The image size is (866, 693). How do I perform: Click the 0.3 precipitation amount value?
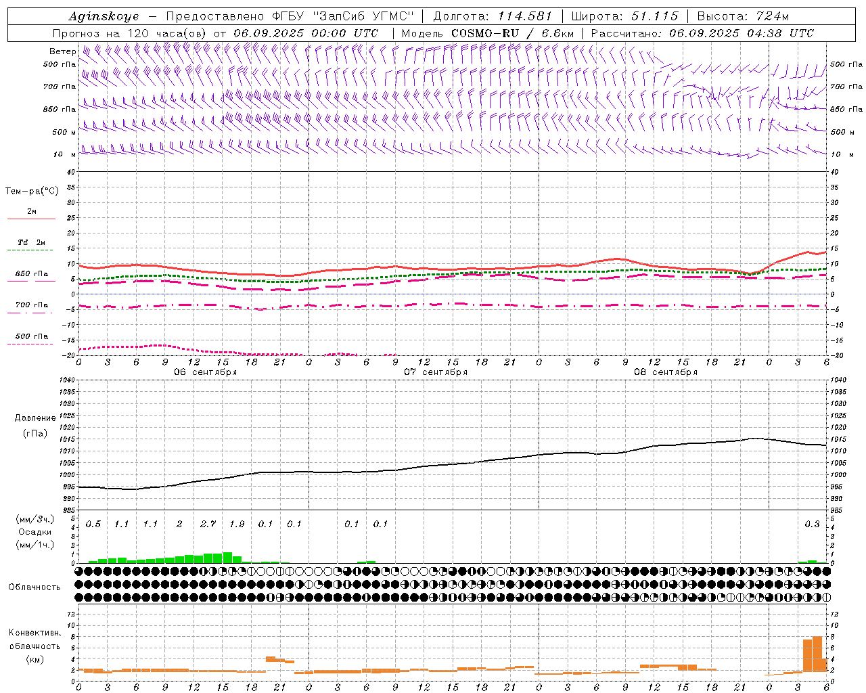coord(812,524)
